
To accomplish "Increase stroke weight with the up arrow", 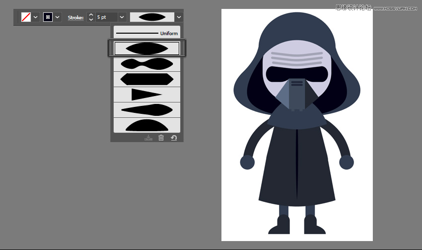I will click(91, 15).
